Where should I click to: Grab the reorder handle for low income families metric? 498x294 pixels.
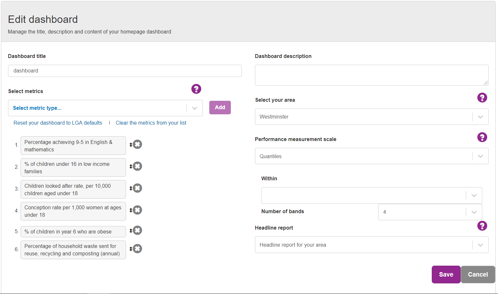click(131, 167)
